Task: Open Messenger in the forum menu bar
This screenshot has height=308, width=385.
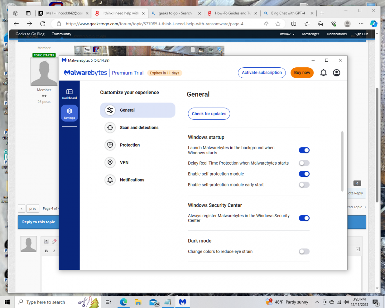Action: (311, 34)
